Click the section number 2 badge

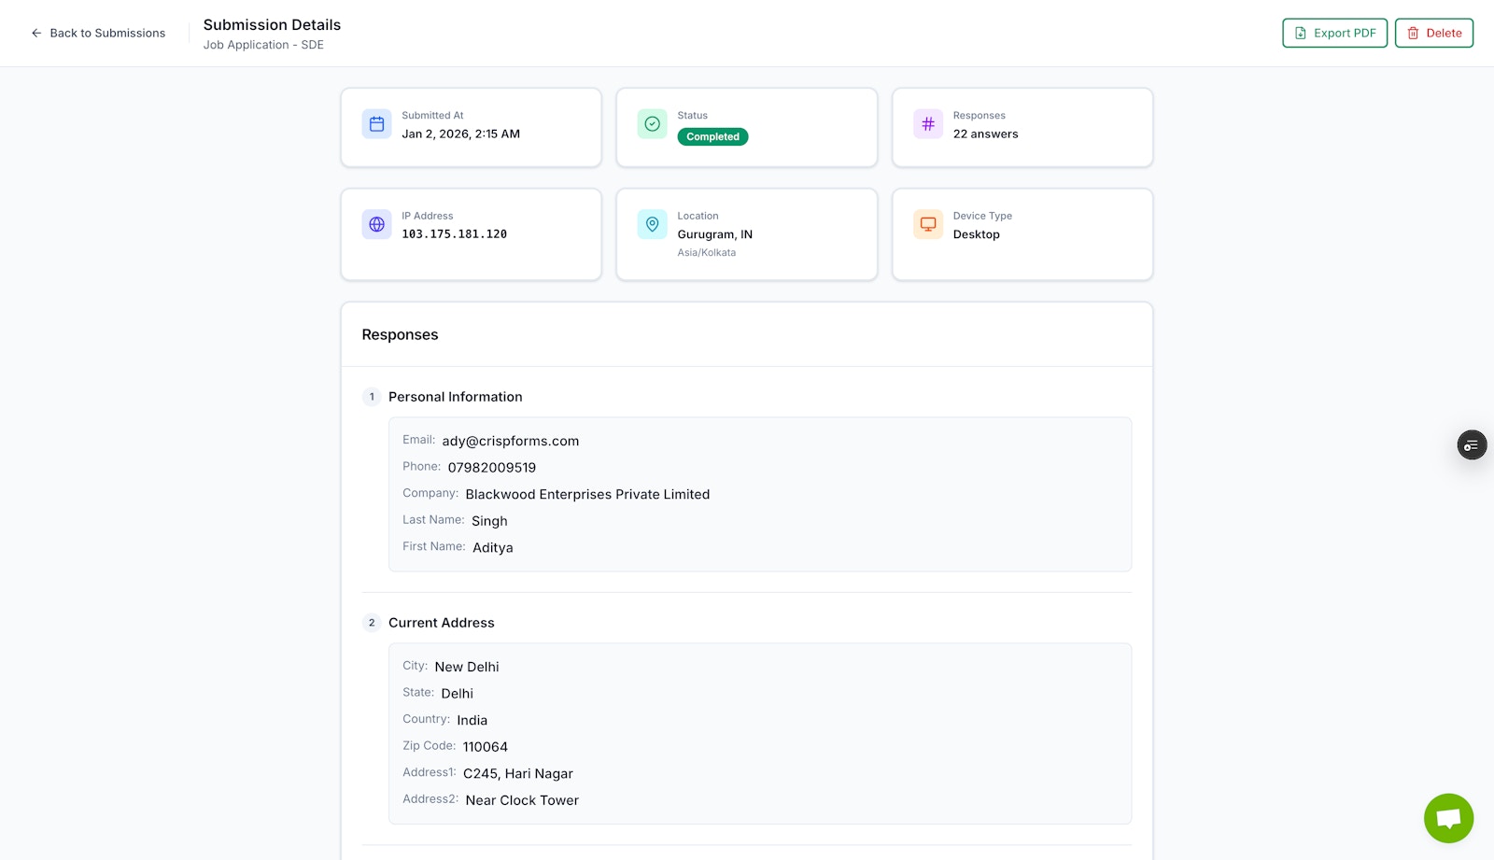pos(372,623)
